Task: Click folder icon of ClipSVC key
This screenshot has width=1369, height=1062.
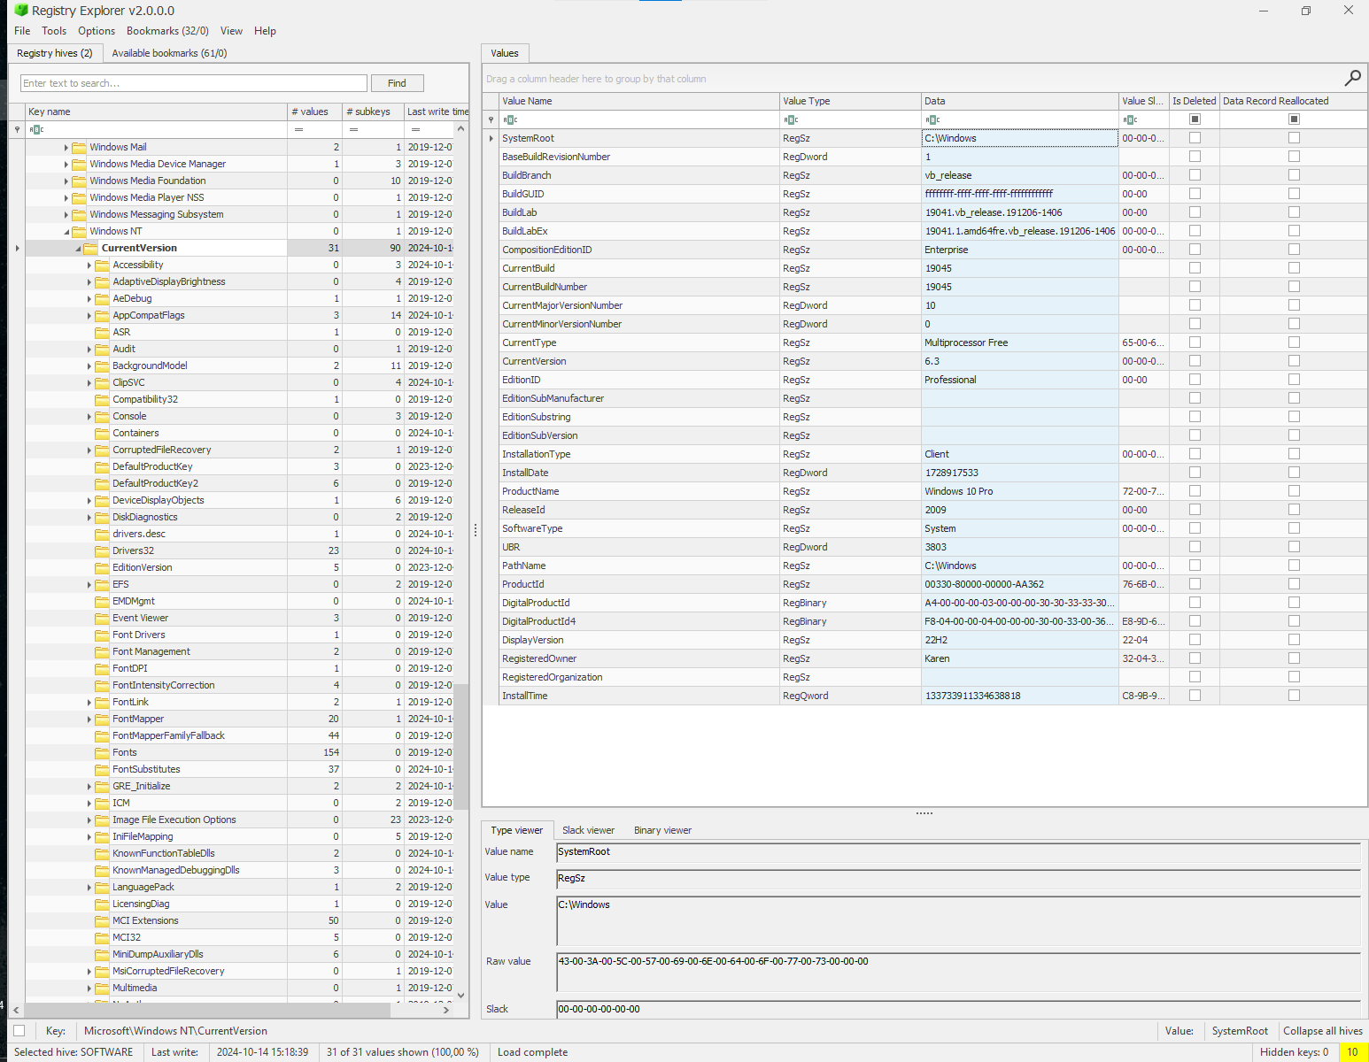Action: pyautogui.click(x=102, y=382)
